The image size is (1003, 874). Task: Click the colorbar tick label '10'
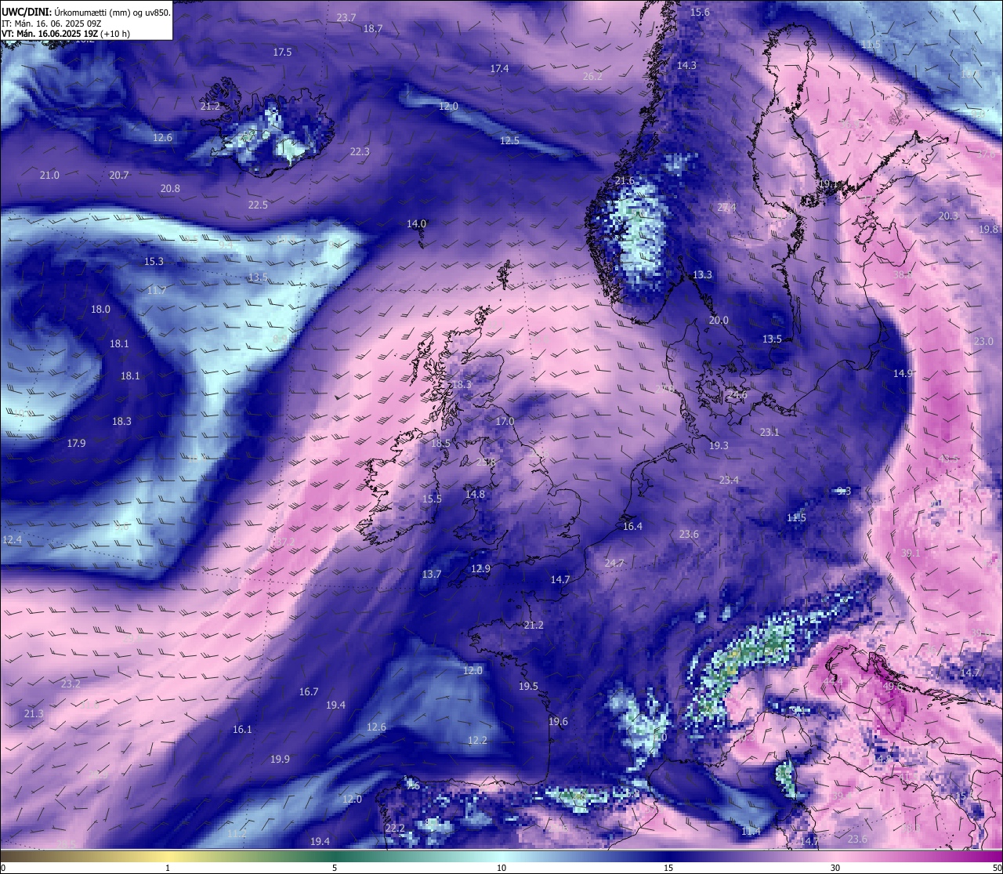[x=501, y=868]
